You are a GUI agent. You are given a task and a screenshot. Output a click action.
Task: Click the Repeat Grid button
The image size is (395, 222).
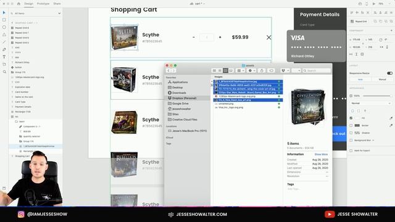[359, 22]
